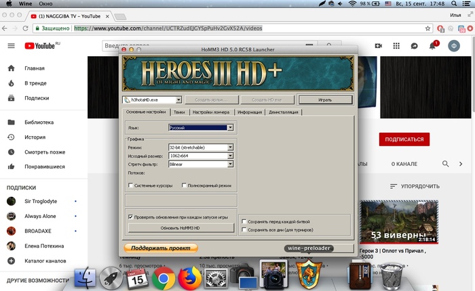The image size is (475, 291).
Task: Switch to Настройки лончера tab
Action: click(211, 112)
